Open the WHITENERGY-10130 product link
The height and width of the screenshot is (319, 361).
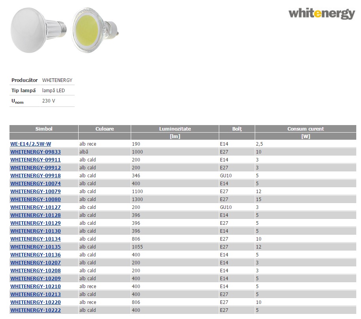click(x=36, y=231)
